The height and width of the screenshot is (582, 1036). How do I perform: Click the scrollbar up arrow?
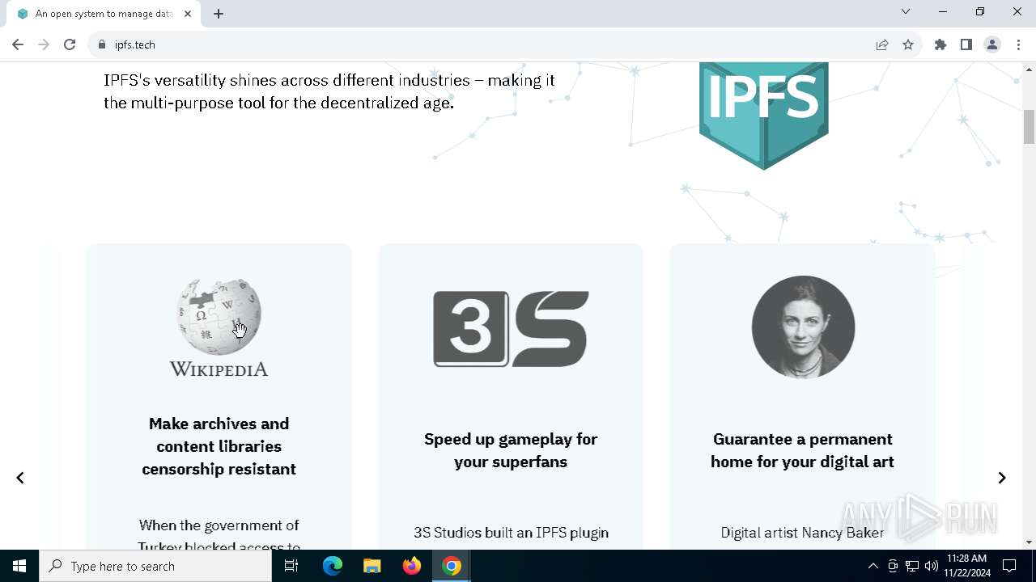click(1029, 70)
